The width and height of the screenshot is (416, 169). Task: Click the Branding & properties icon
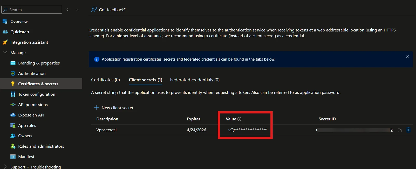(x=13, y=63)
